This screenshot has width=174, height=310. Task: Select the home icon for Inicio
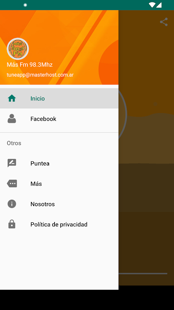coord(12,98)
